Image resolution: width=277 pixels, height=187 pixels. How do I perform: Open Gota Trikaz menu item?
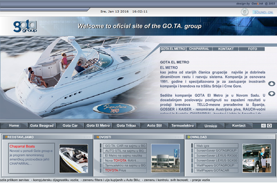126,126
